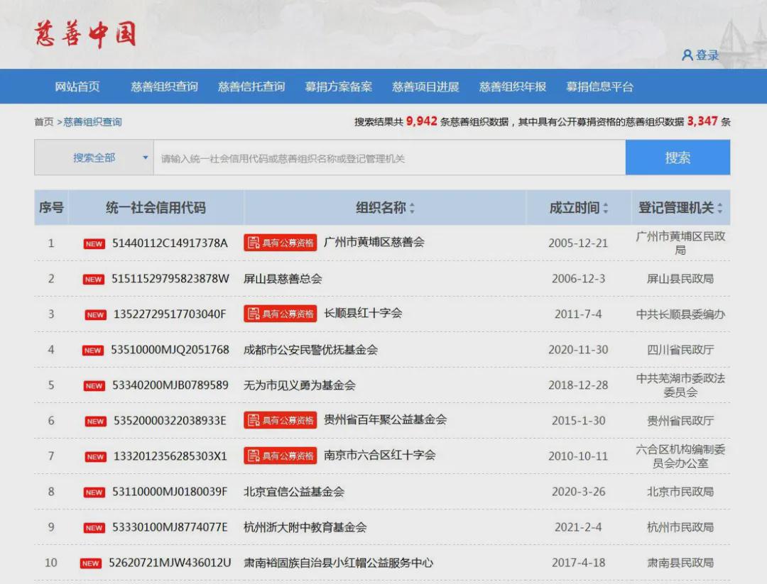Viewport: 767px width, 584px height.
Task: Click NEW badge in 杭州浙大附中教育基金会 row
Action: click(x=94, y=528)
